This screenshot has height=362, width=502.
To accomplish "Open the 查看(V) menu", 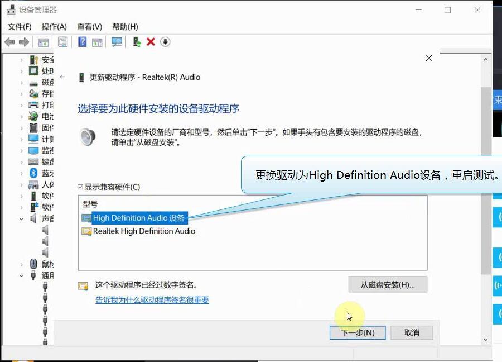I will tap(90, 27).
